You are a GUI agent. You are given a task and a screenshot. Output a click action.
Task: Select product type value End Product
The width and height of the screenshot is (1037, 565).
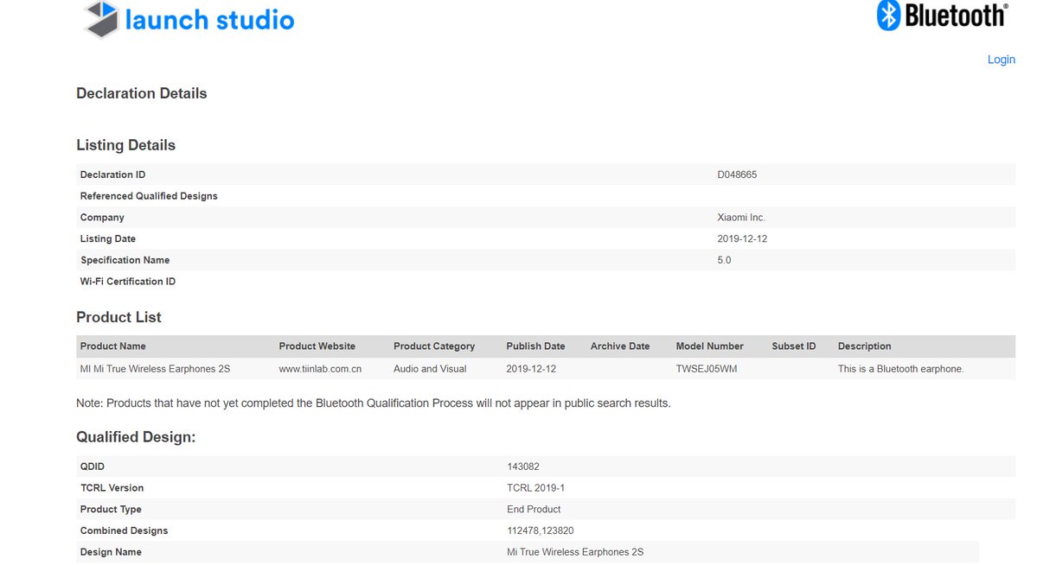tap(534, 510)
